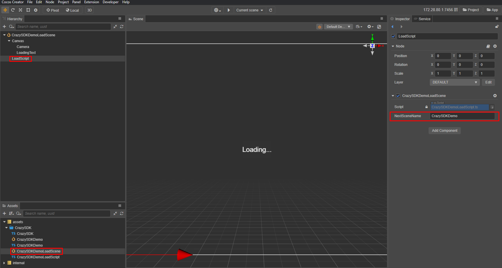Collapse the Node properties section

(393, 46)
